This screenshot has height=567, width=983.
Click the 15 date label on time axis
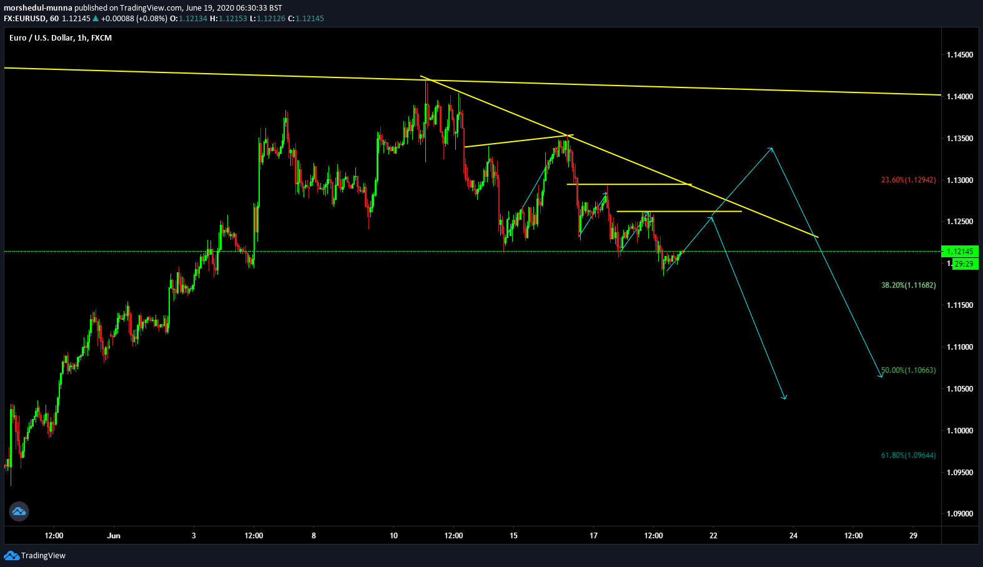coord(513,536)
